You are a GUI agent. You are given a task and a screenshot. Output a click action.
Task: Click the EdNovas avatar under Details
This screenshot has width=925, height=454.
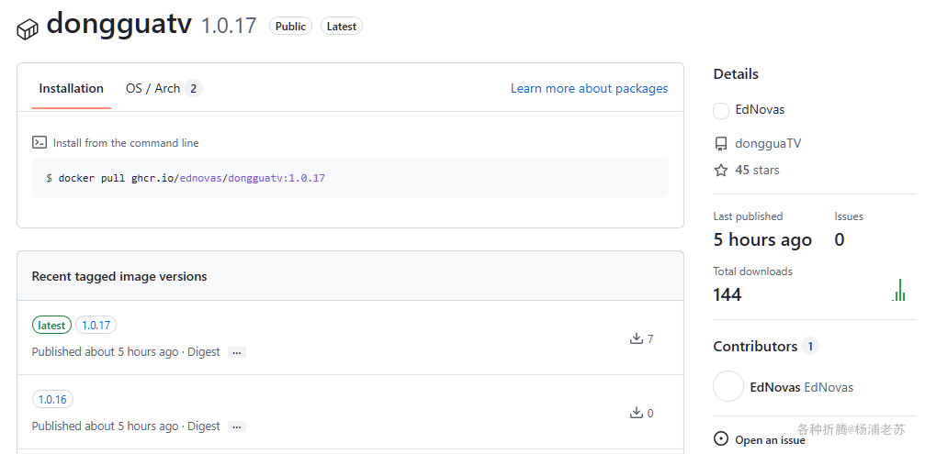click(x=721, y=110)
